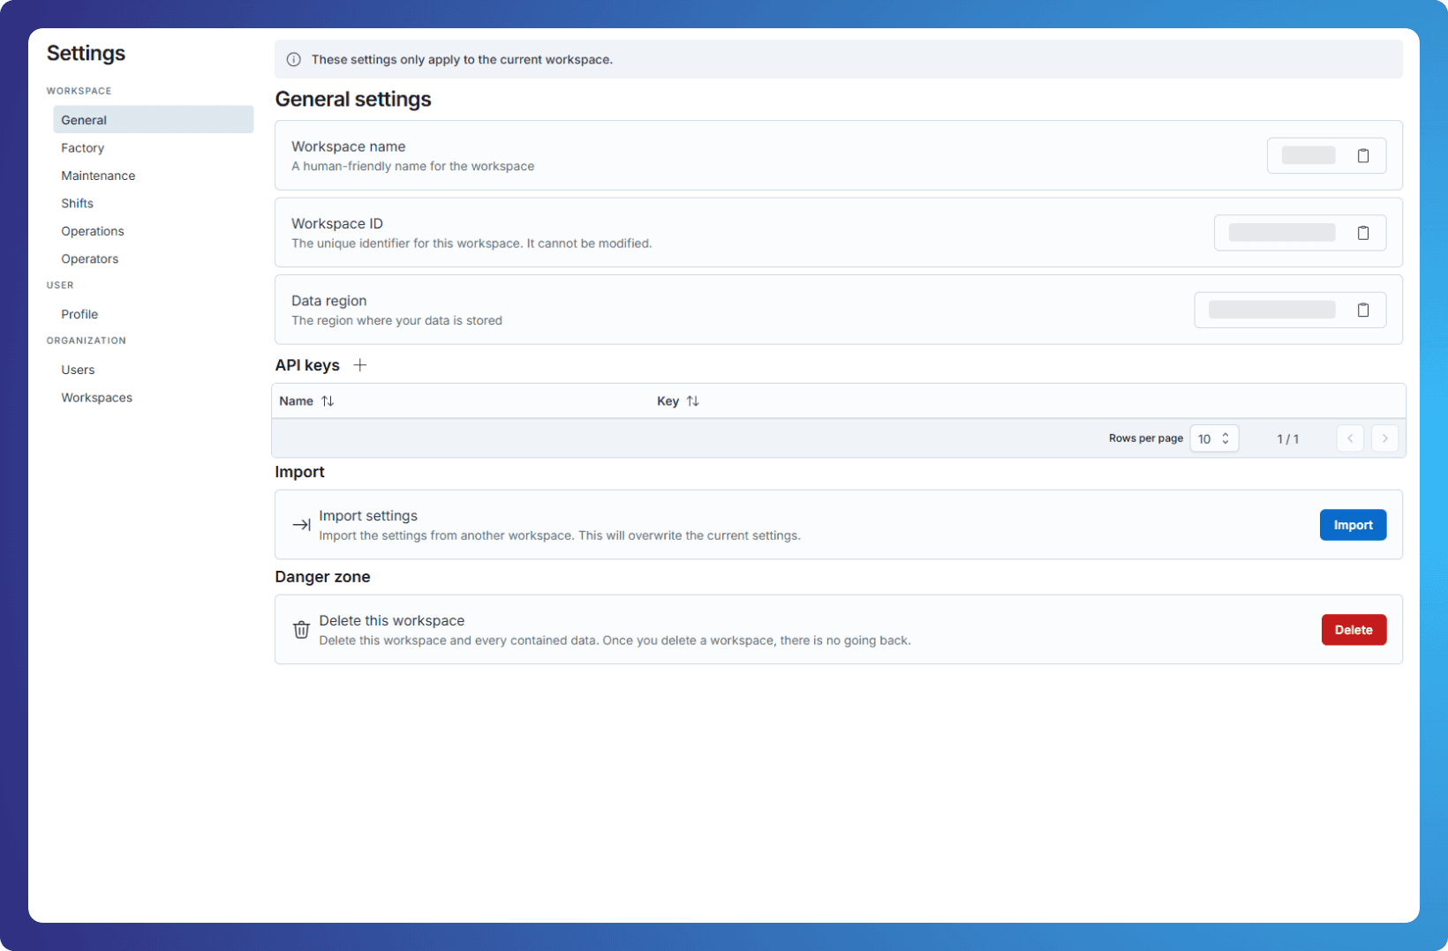Viewport: 1448px width, 951px height.
Task: Click the Workspace name field
Action: tap(1308, 156)
